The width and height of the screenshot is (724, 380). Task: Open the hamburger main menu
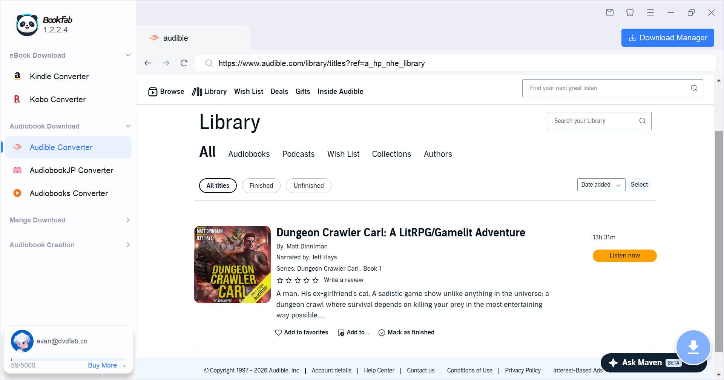650,12
